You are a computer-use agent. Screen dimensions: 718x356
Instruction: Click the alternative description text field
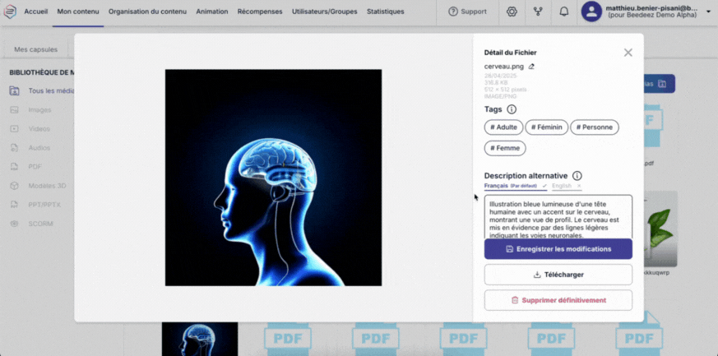[x=558, y=216]
